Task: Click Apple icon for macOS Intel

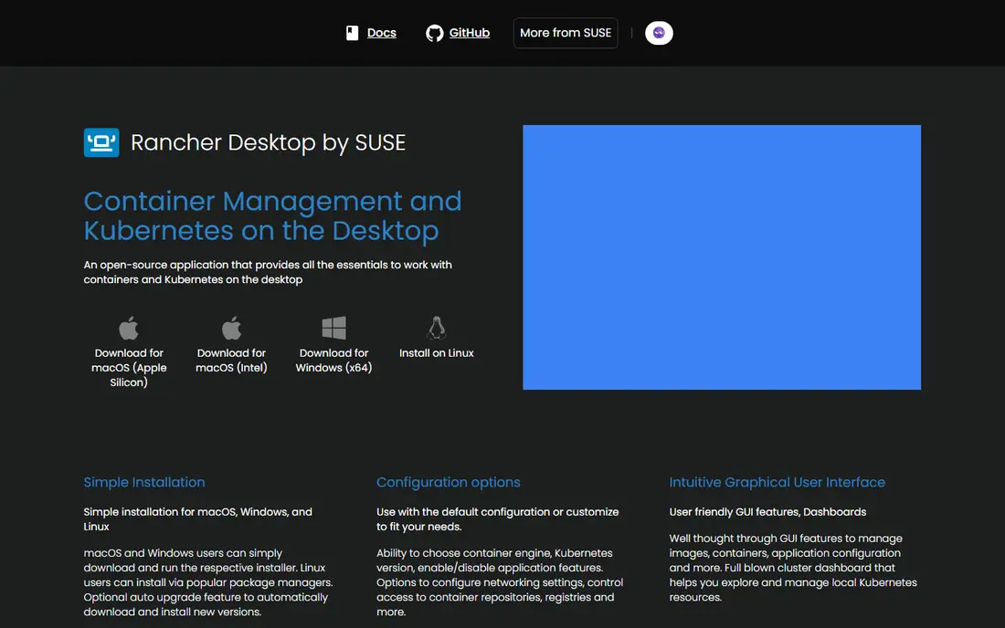Action: click(231, 328)
